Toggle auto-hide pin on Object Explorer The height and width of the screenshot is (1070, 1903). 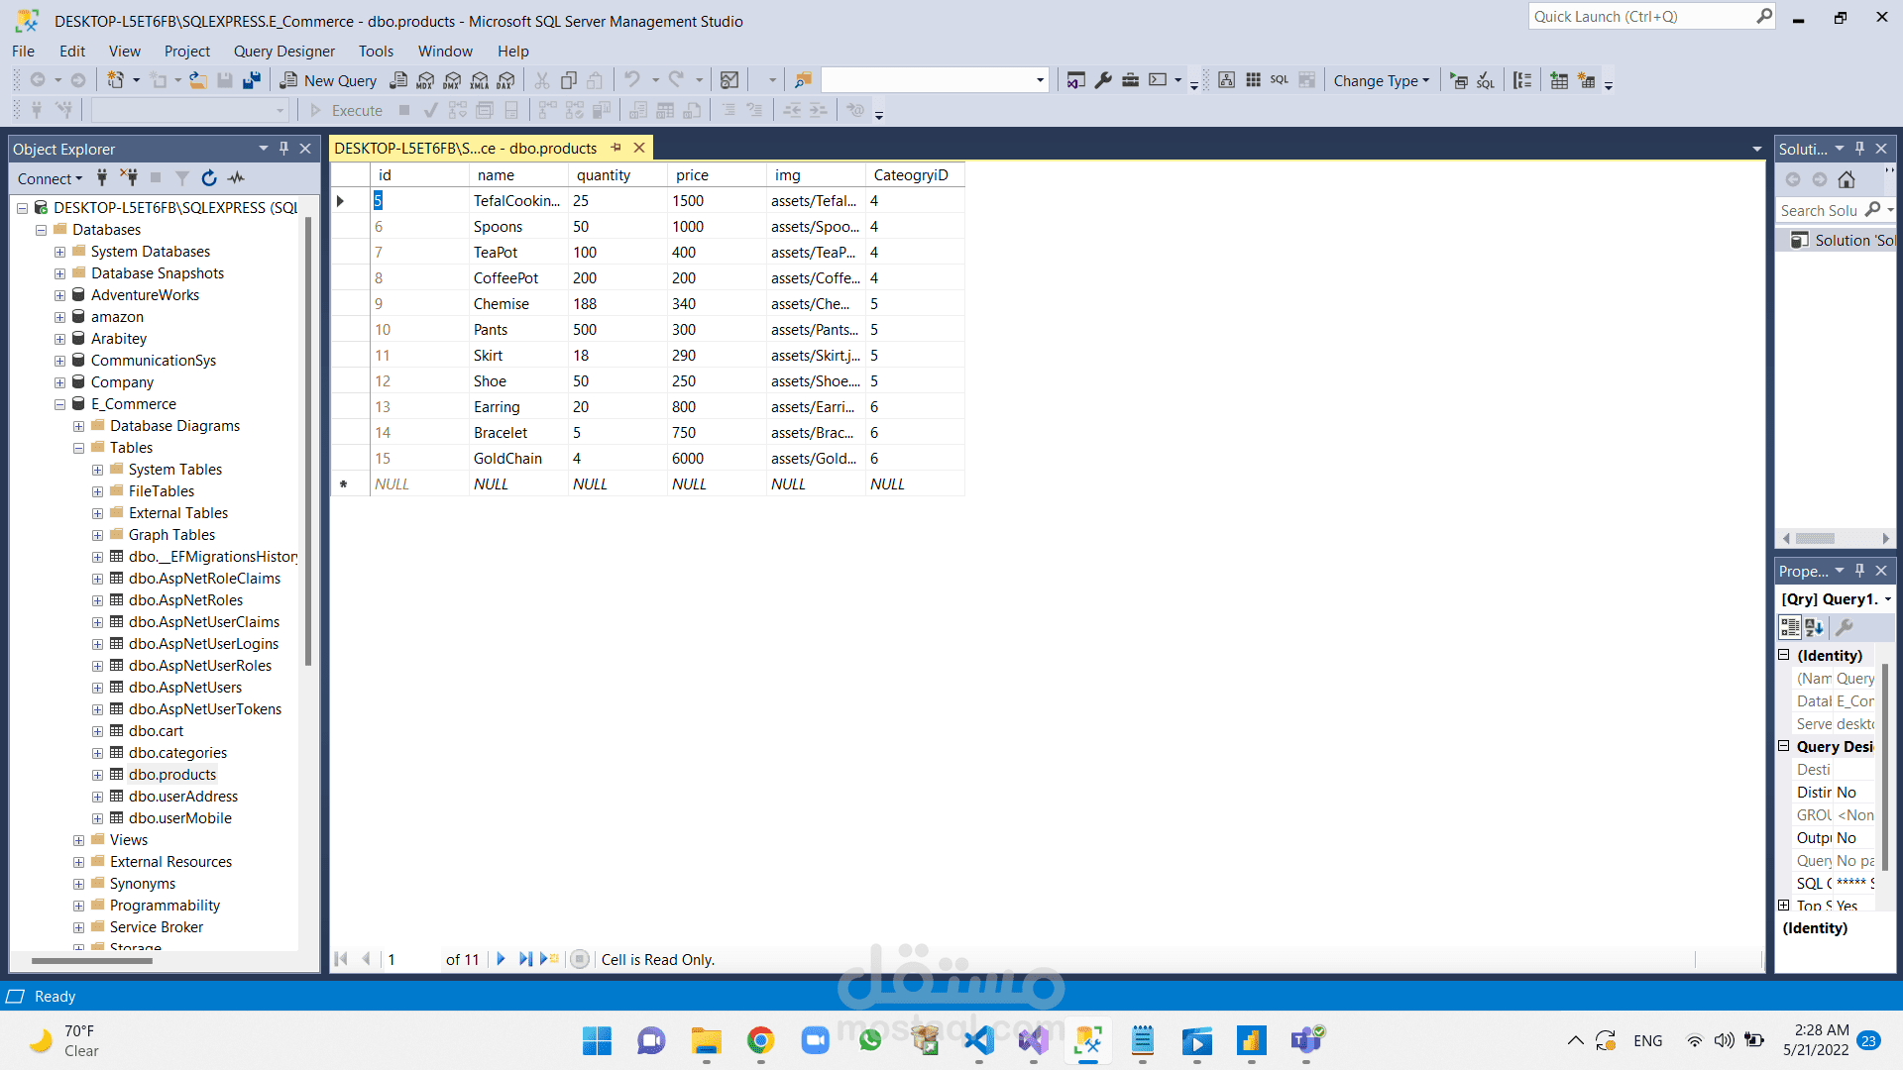click(283, 148)
